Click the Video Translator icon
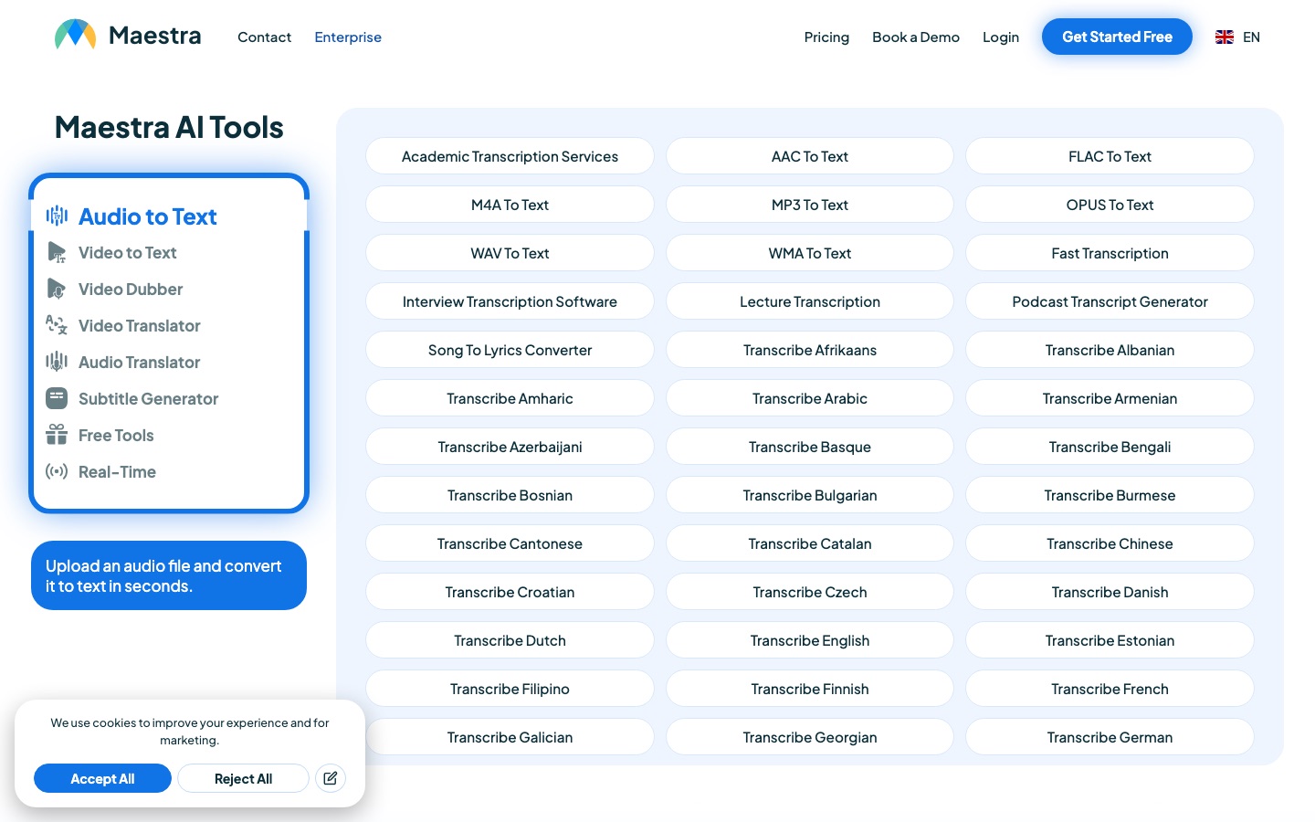Viewport: 1315px width, 822px height. pos(57,325)
